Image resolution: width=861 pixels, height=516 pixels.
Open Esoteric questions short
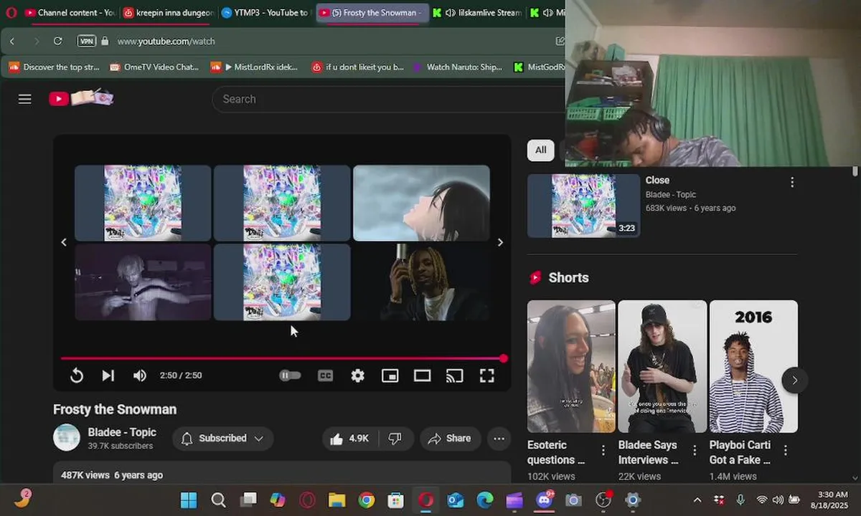571,366
